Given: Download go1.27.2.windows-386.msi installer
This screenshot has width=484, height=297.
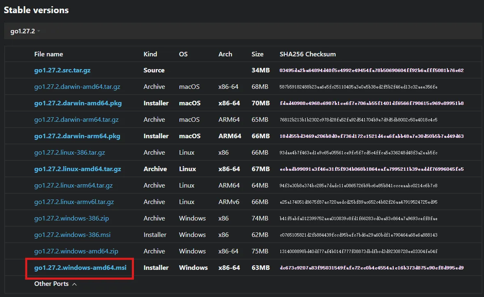Looking at the screenshot, I should tap(72, 235).
